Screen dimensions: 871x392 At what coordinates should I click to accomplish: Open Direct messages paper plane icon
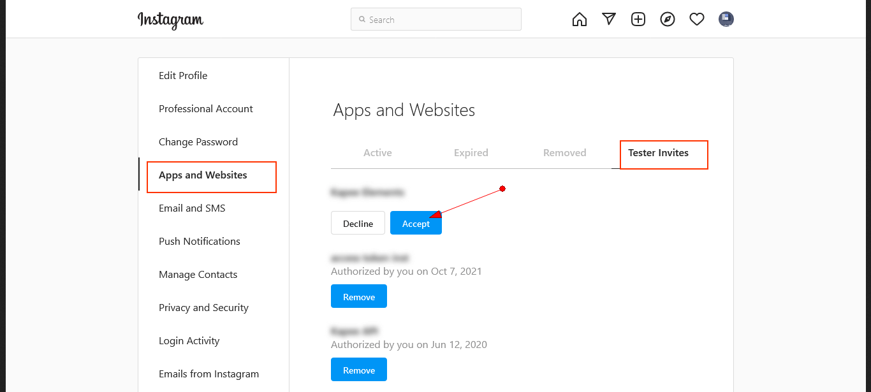point(609,19)
